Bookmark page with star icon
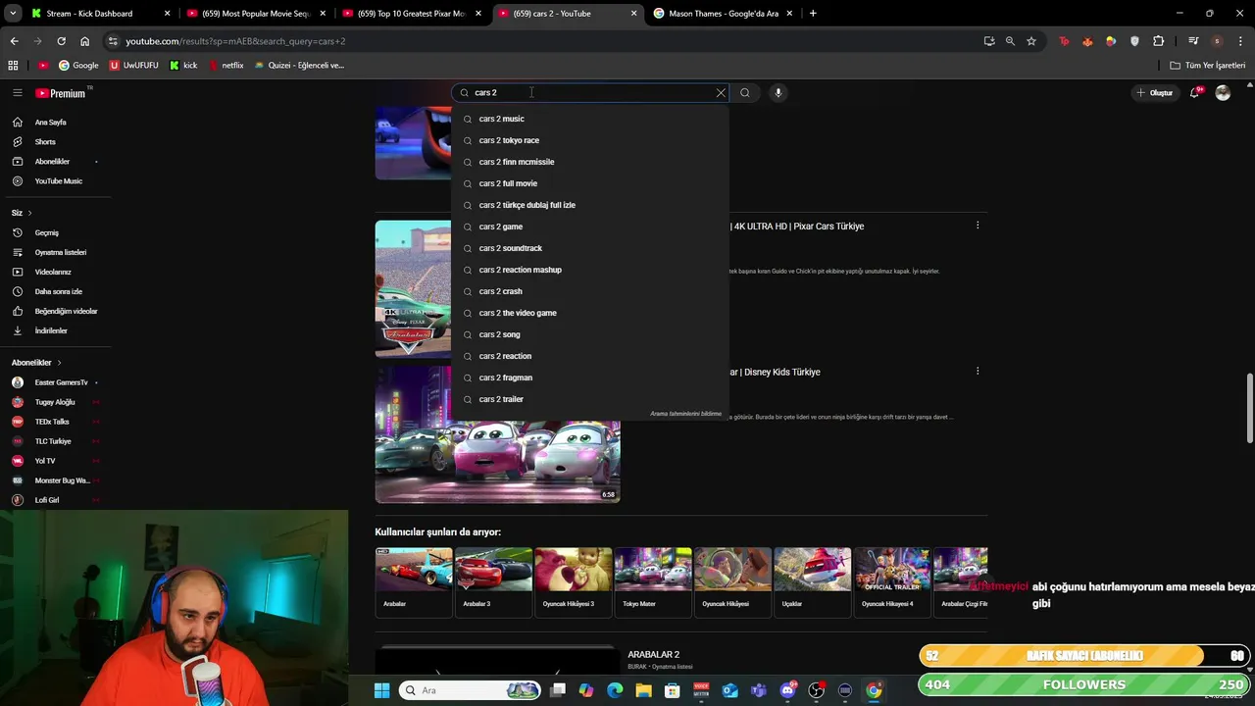 click(x=1031, y=41)
